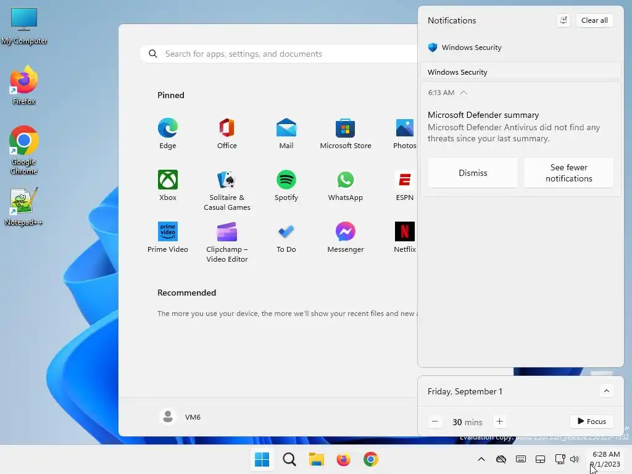Select the My Computer desktop icon
Image resolution: width=632 pixels, height=474 pixels.
click(x=24, y=26)
